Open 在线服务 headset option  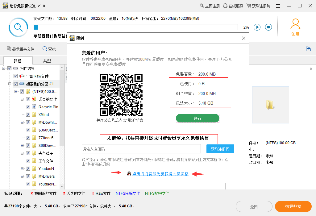click(x=233, y=6)
